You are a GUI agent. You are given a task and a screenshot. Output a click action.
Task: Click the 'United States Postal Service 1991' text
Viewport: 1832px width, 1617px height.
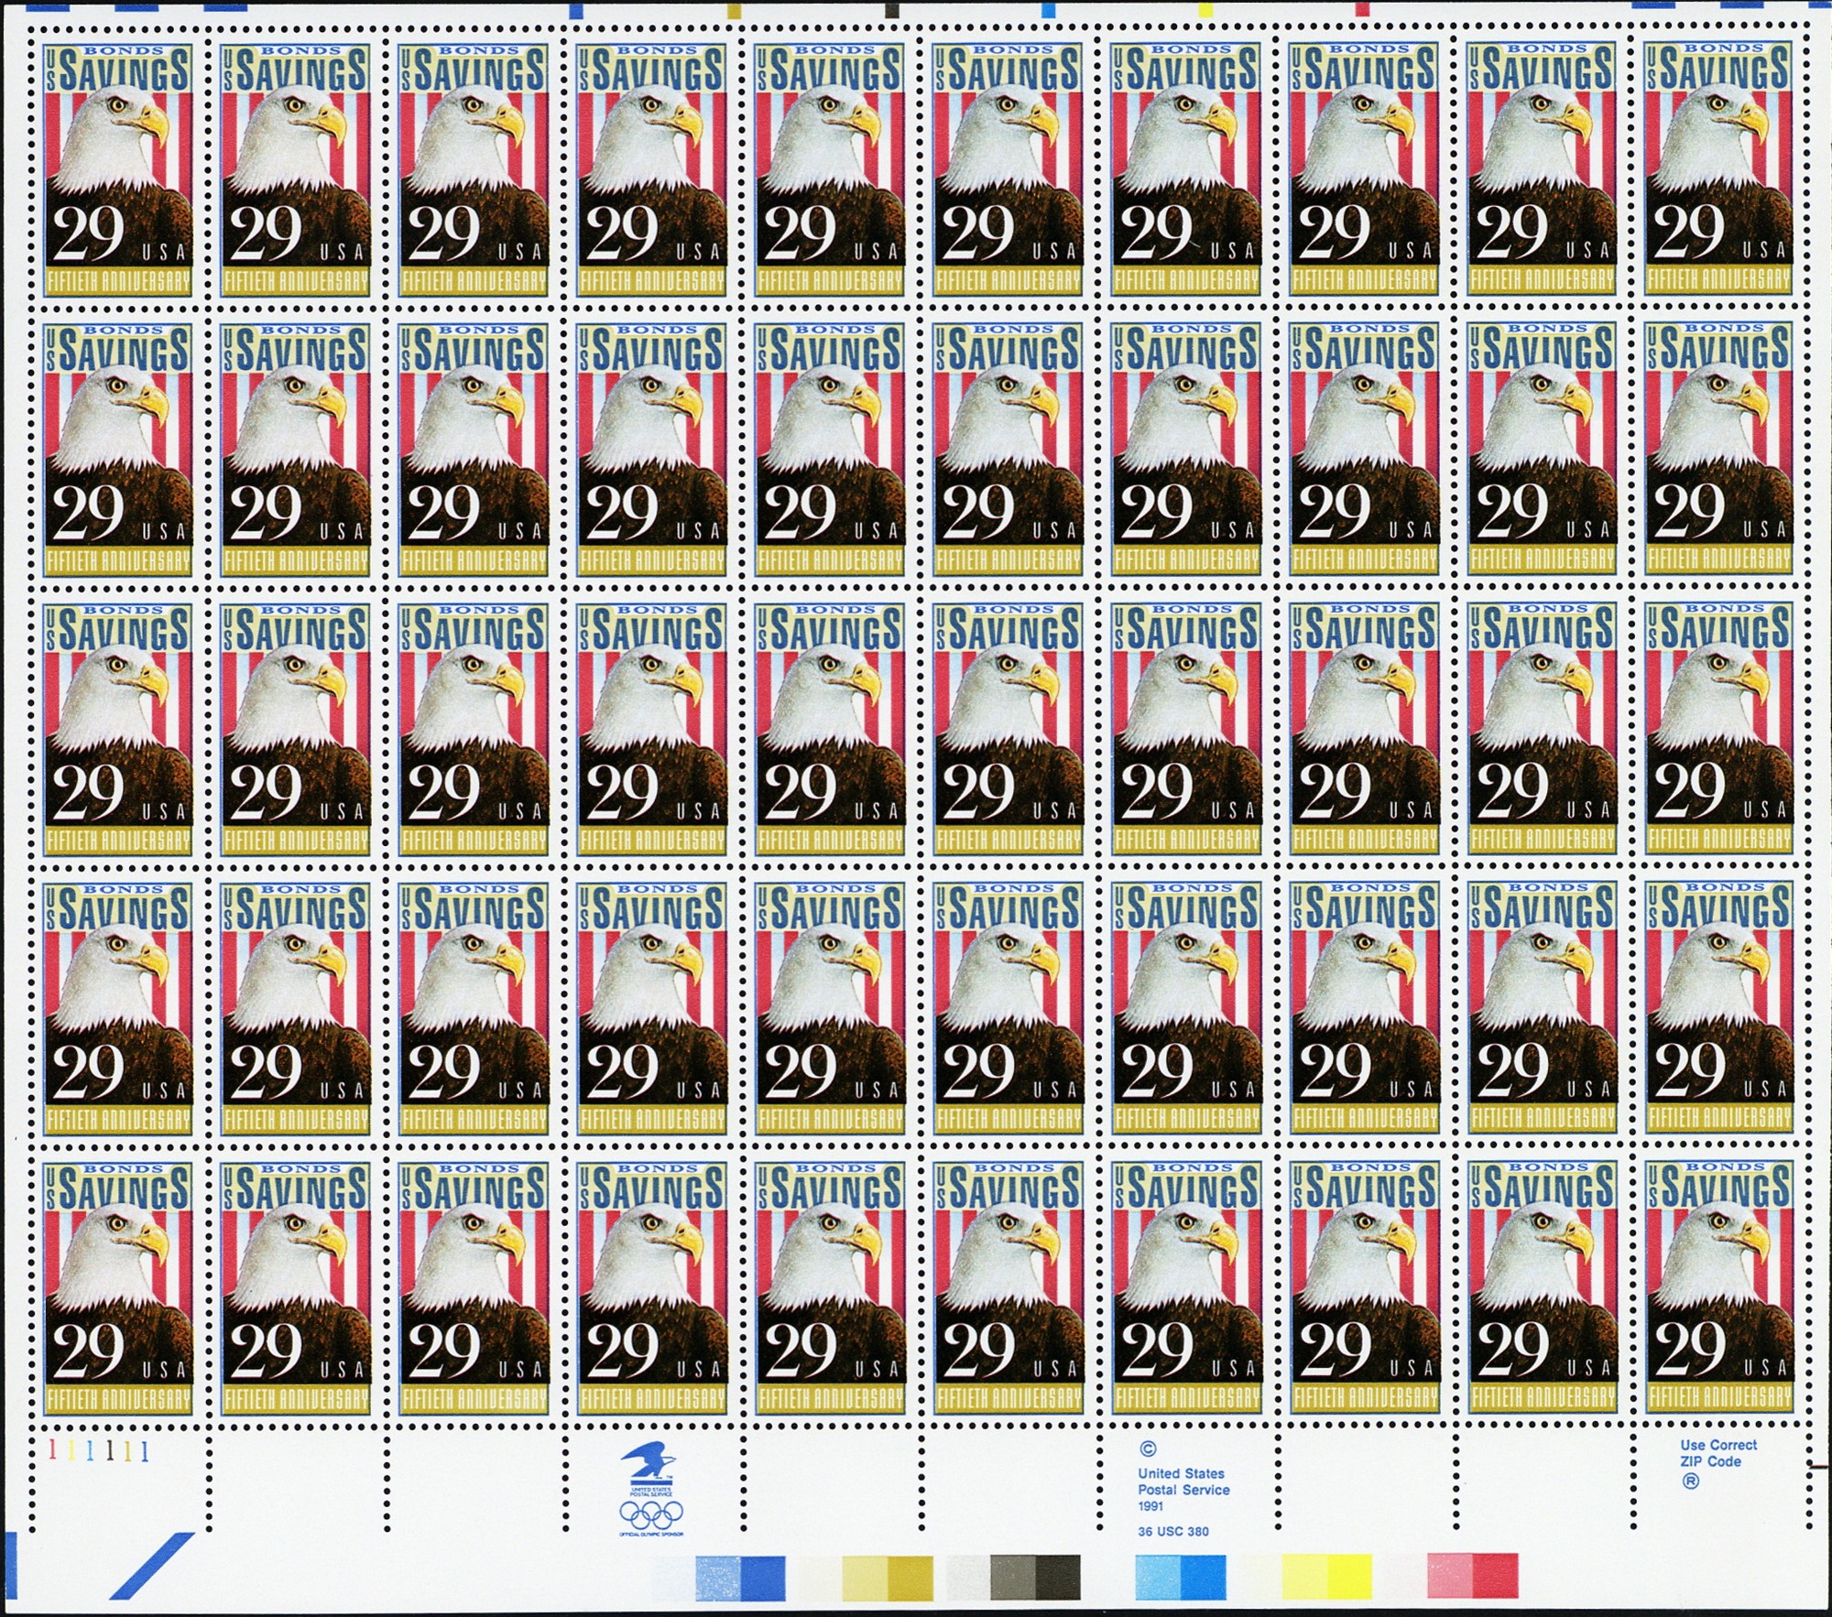(x=1183, y=1490)
